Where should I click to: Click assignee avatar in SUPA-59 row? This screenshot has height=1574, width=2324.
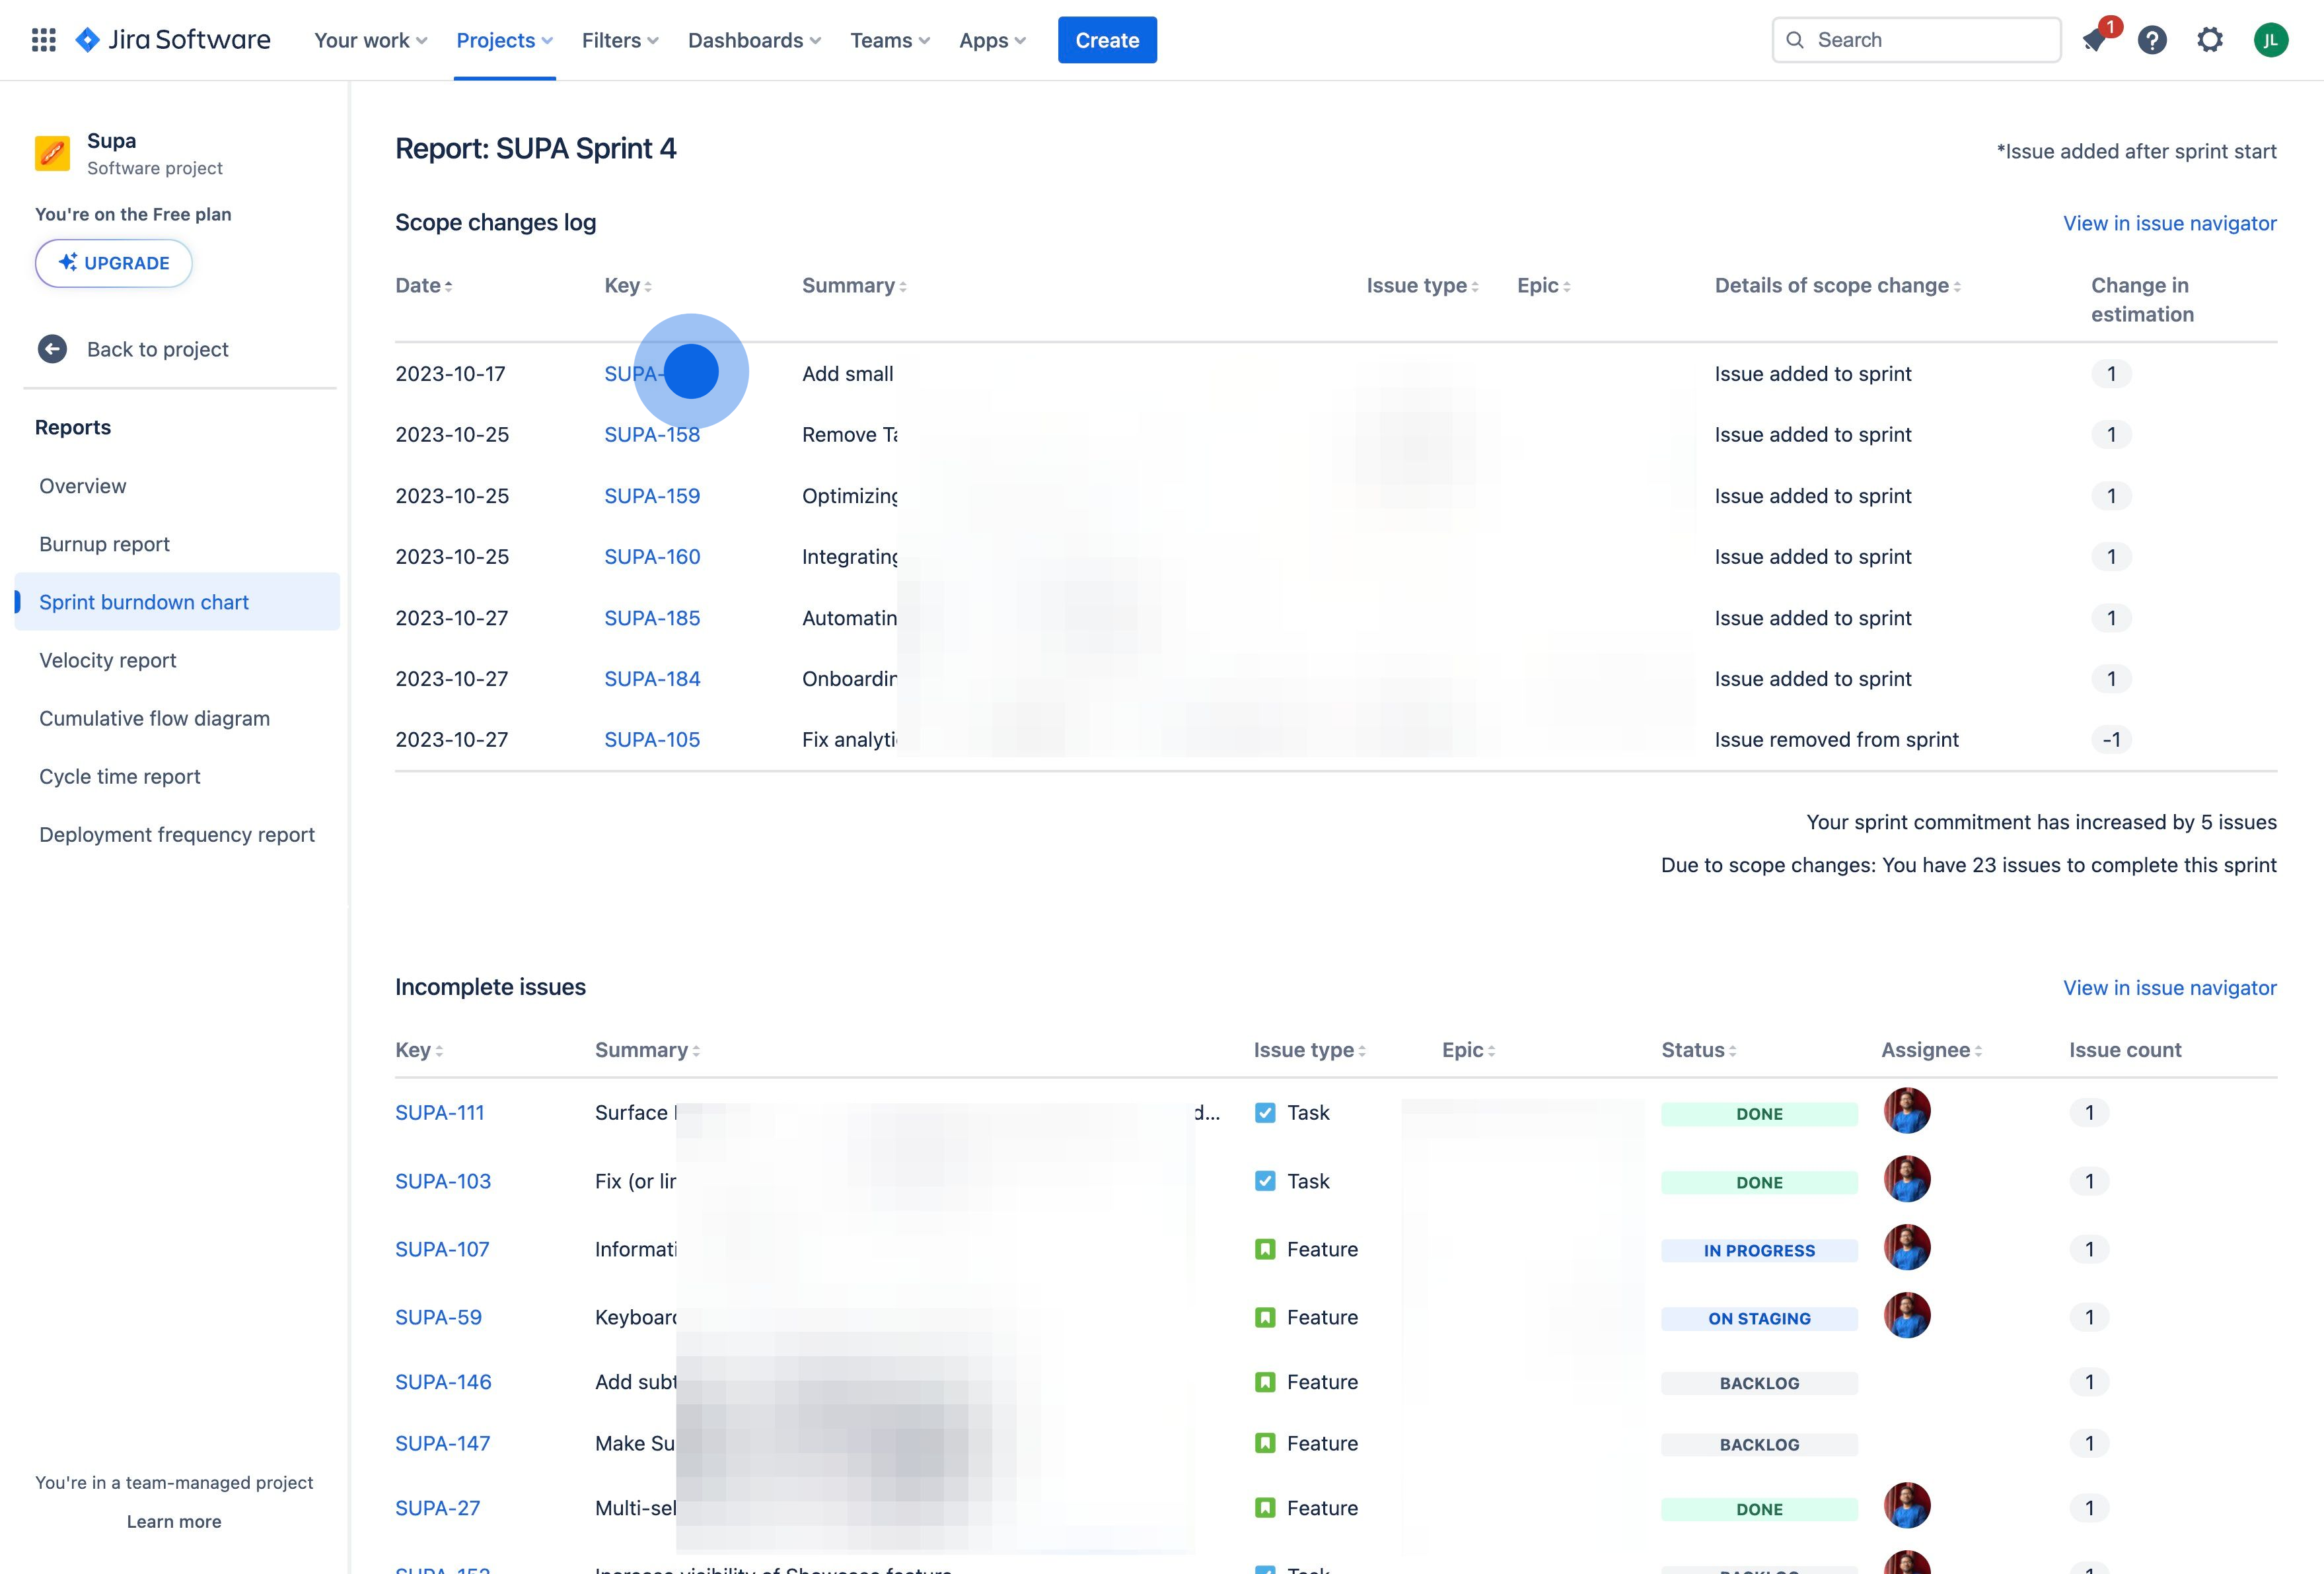point(1907,1315)
